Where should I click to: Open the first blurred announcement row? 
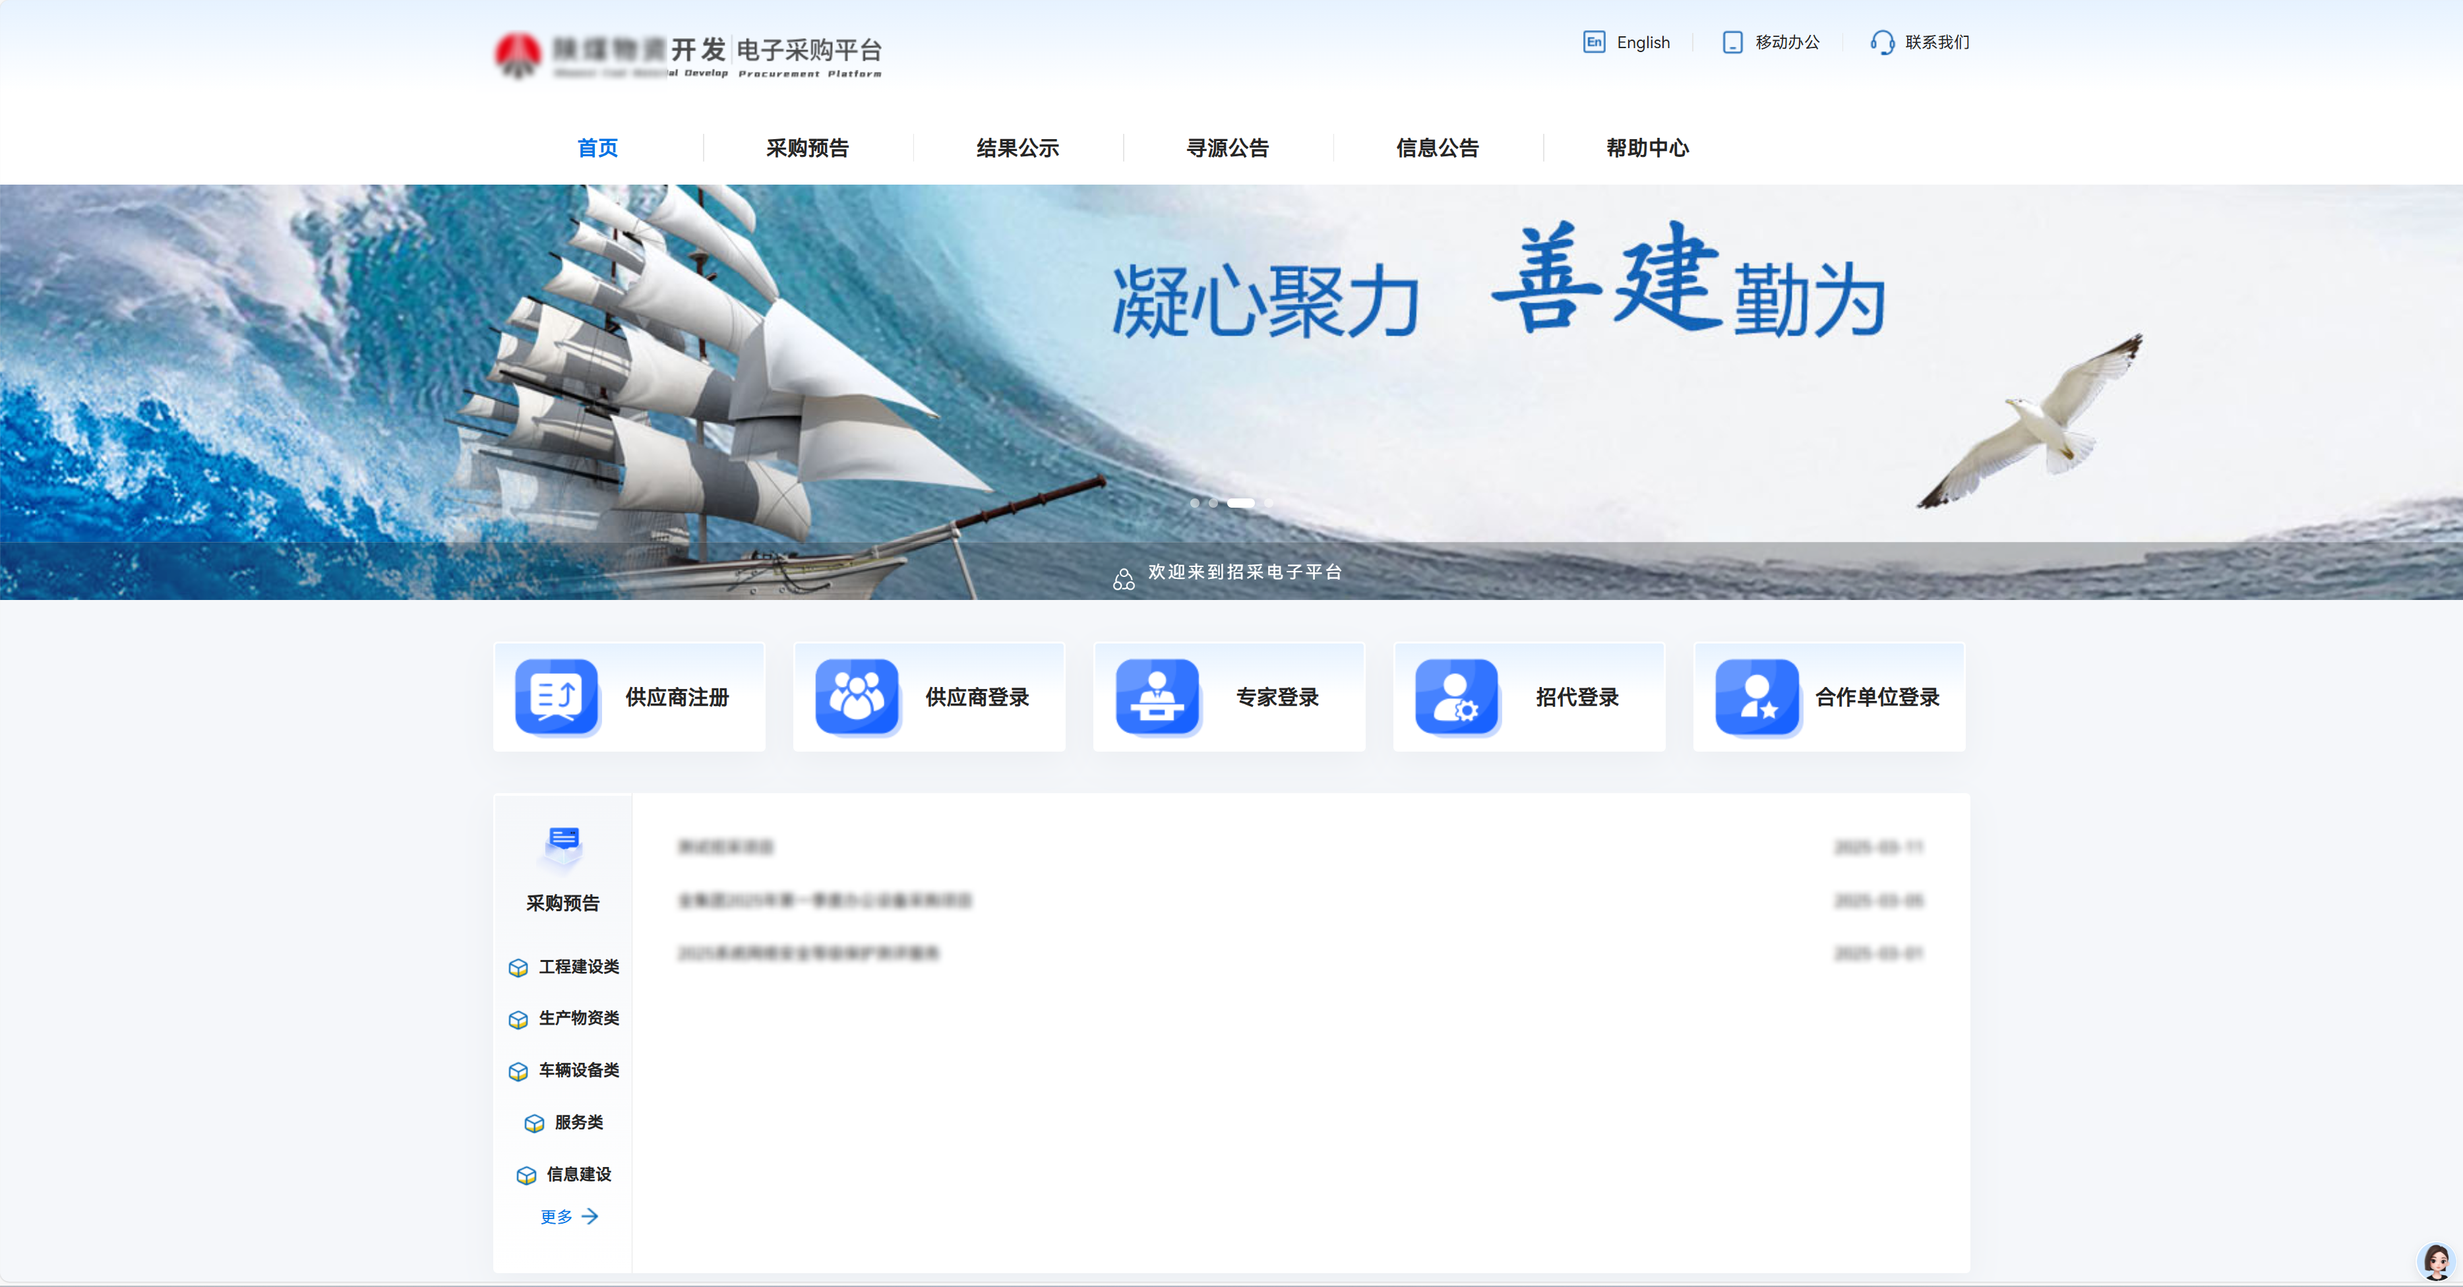1300,847
